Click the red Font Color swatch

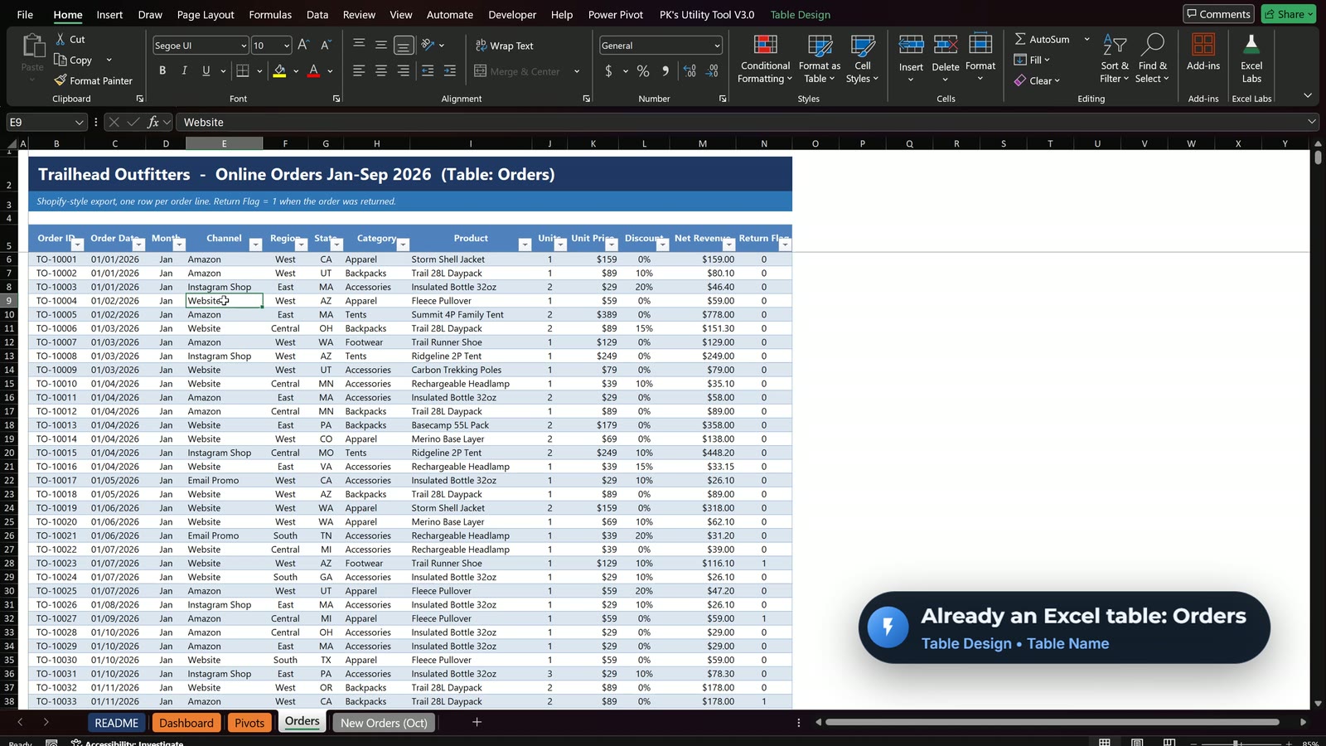[313, 71]
